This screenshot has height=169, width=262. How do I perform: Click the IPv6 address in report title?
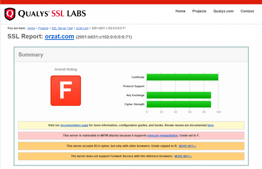coord(104,37)
